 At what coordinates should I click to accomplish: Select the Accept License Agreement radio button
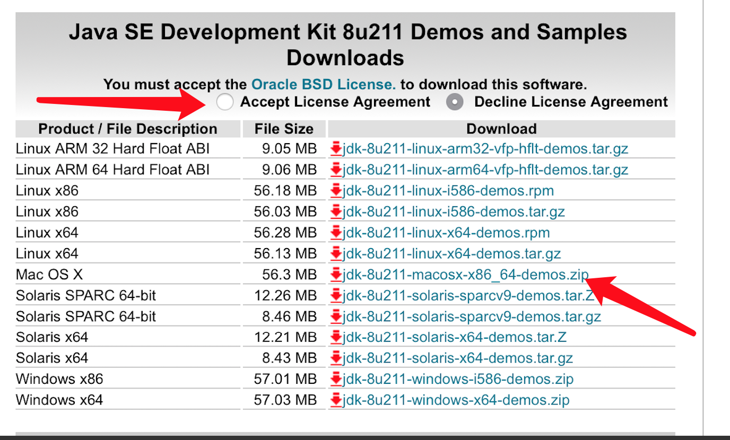(x=225, y=102)
